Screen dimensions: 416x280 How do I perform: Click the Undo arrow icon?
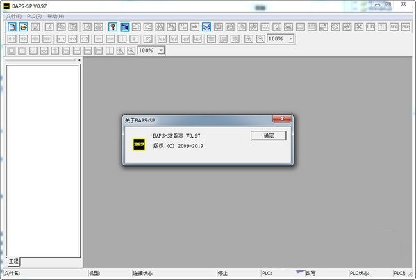[x=136, y=27]
